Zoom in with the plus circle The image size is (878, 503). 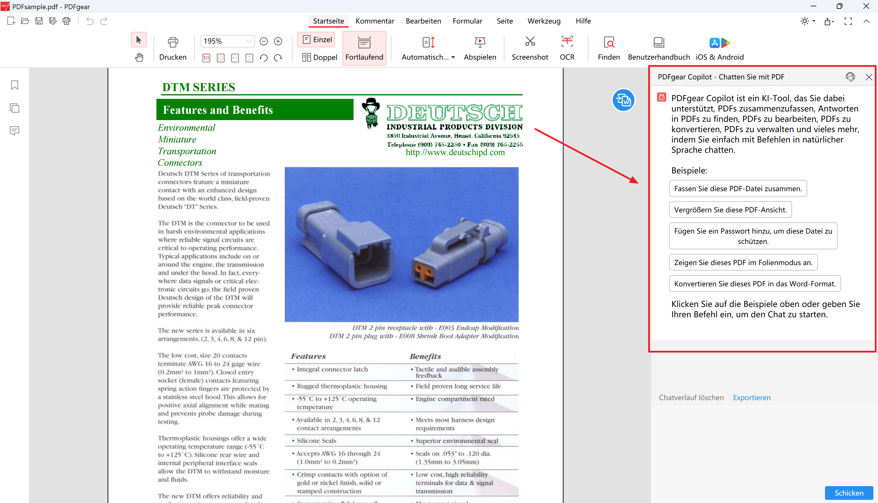pos(278,41)
